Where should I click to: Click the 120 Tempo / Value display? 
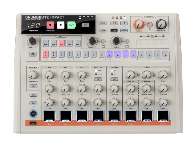[x=33, y=25]
